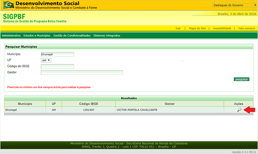This screenshot has width=258, height=154.
Task: Click the Sair link
Action: point(178,28)
